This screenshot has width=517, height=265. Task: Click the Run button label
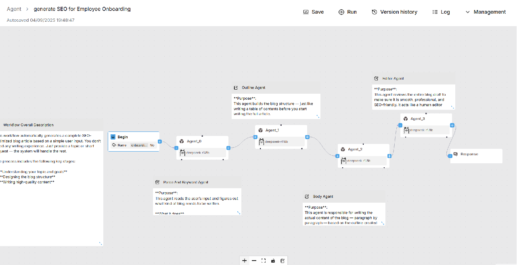coord(352,12)
